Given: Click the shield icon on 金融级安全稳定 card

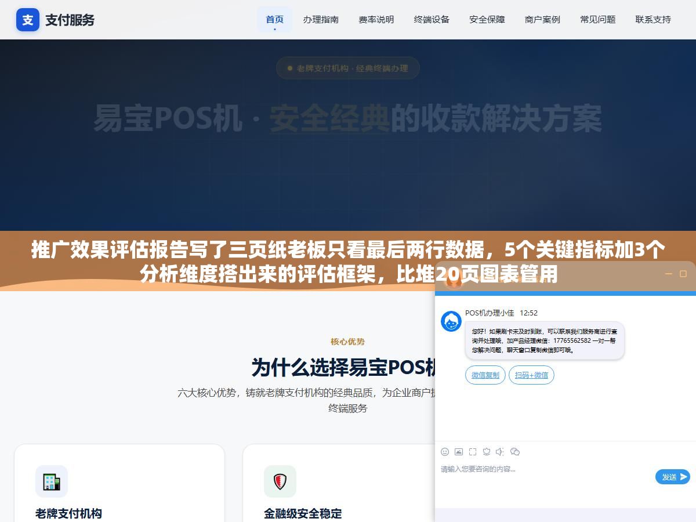Looking at the screenshot, I should (x=280, y=481).
